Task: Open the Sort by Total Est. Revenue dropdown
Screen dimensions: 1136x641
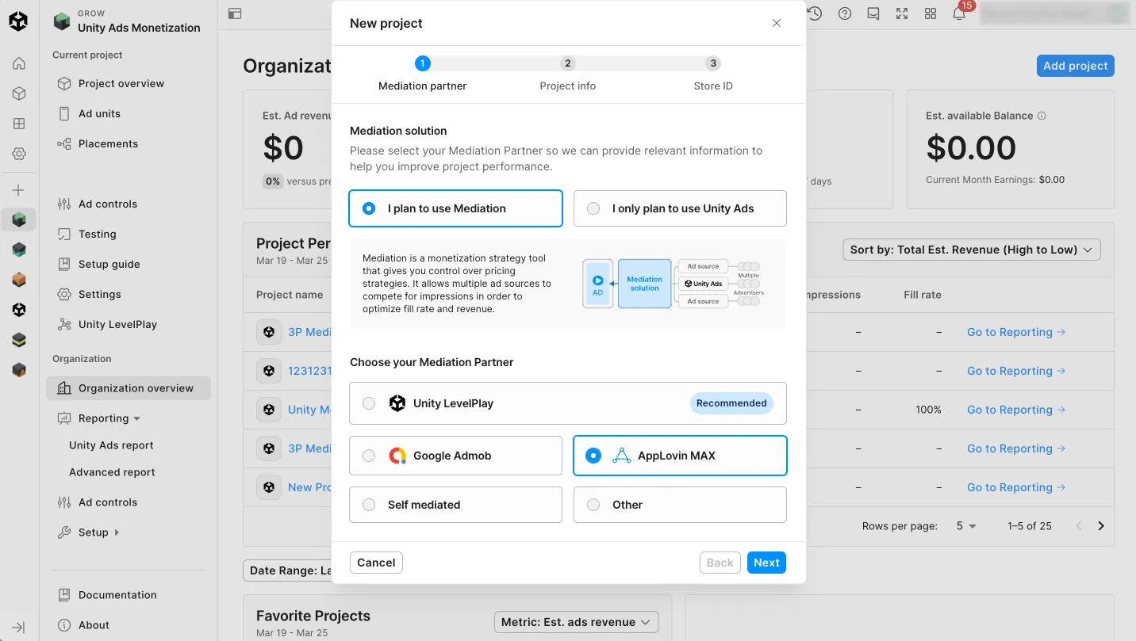Action: 971,250
